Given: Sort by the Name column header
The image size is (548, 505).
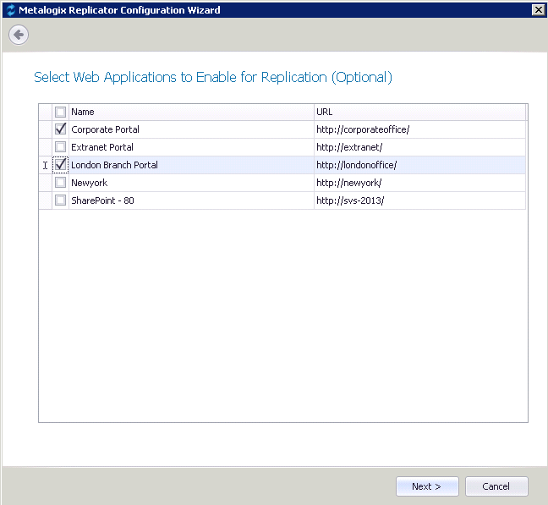Looking at the screenshot, I should tap(191, 112).
